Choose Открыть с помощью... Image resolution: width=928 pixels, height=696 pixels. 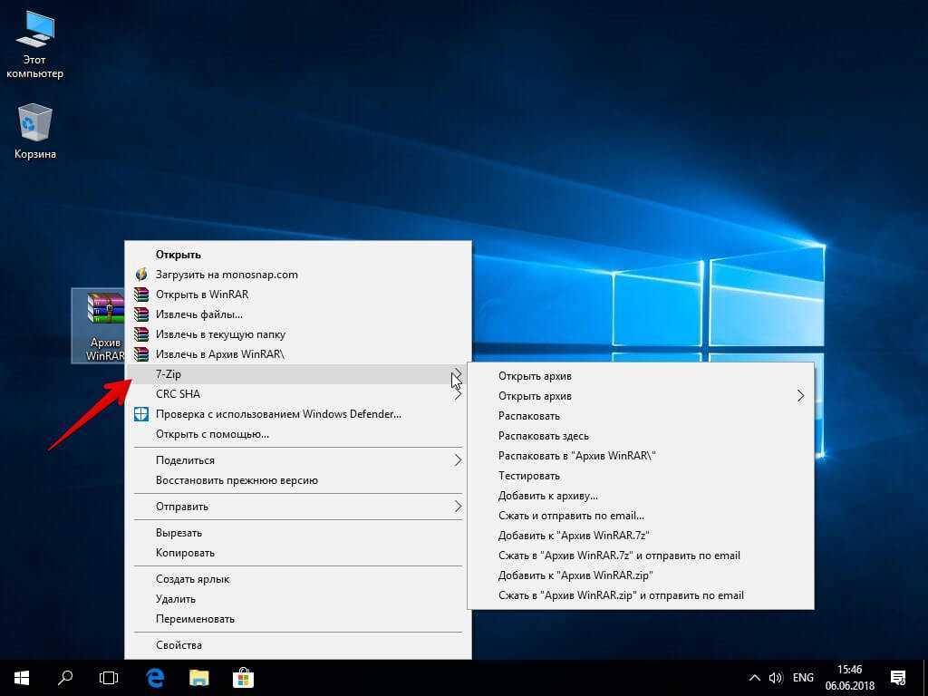297,434
